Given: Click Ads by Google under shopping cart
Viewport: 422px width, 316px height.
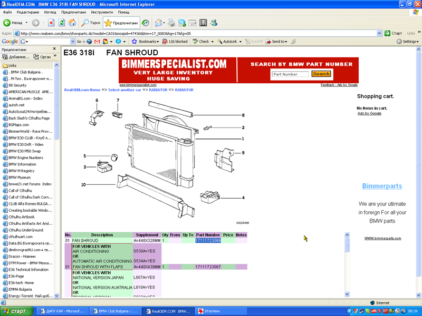Looking at the screenshot, I should tap(369, 113).
